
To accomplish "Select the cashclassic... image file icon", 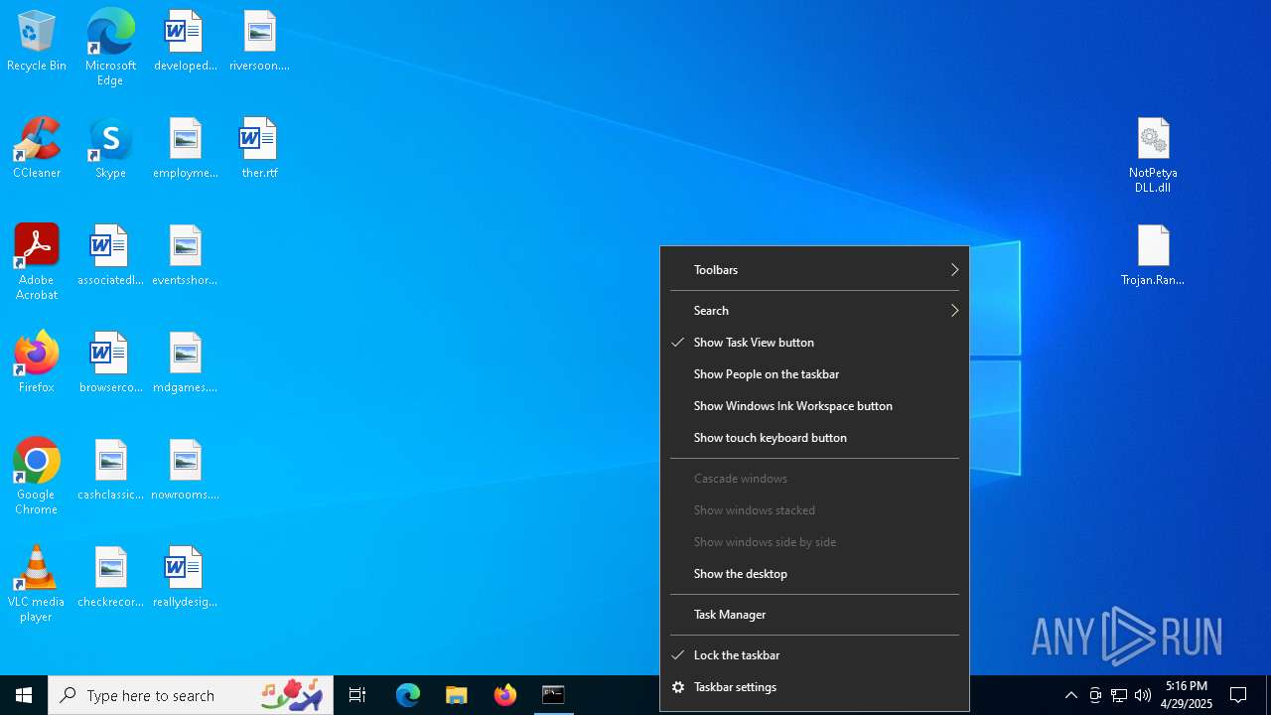I will tap(110, 471).
